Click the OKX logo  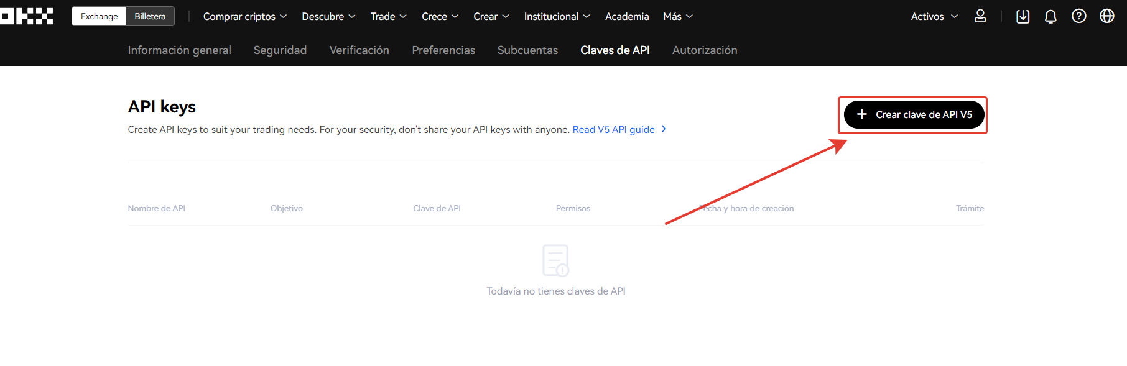27,16
